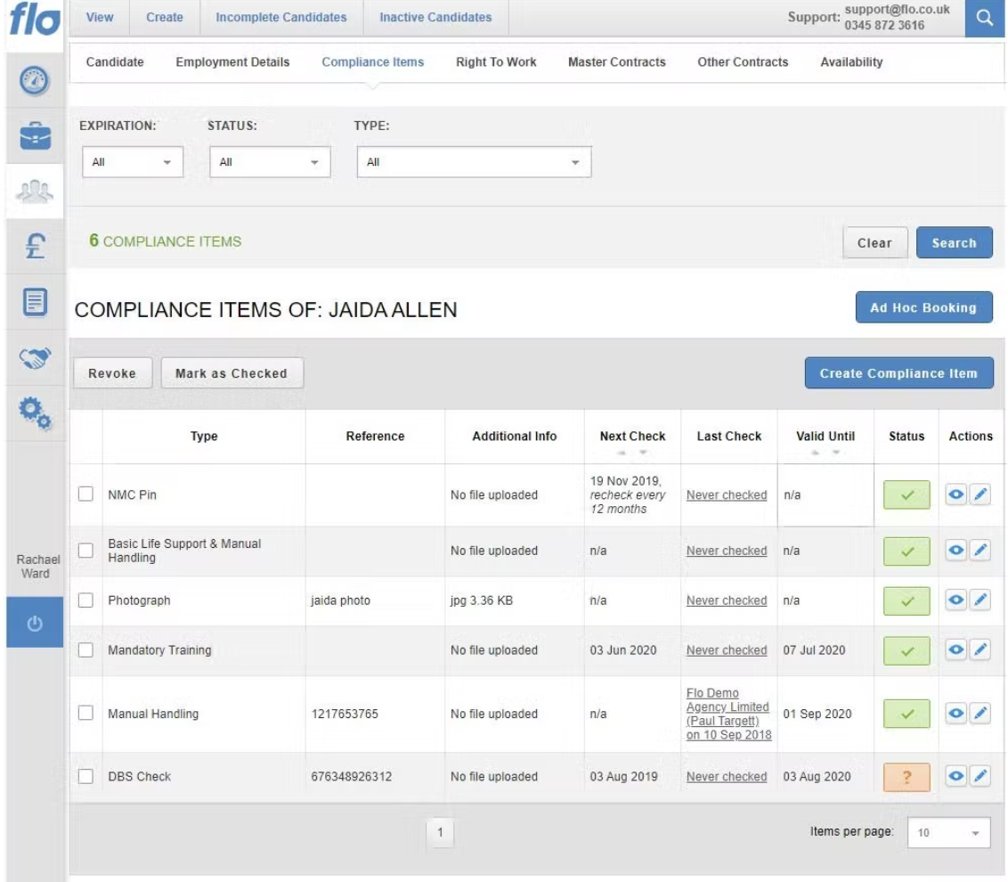Switch to the Employment Details tab
The height and width of the screenshot is (882, 1008).
(232, 61)
